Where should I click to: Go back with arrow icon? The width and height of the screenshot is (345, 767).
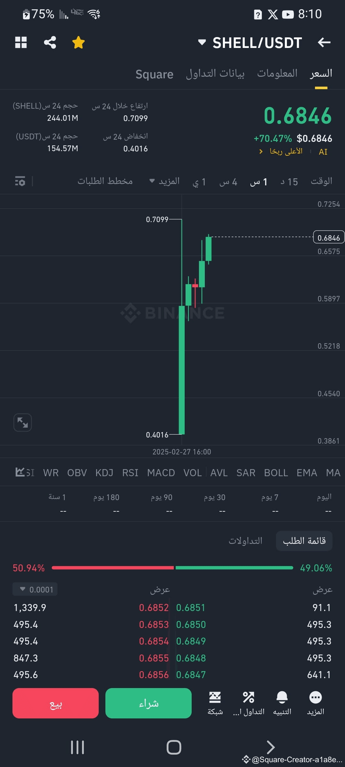pos(324,42)
